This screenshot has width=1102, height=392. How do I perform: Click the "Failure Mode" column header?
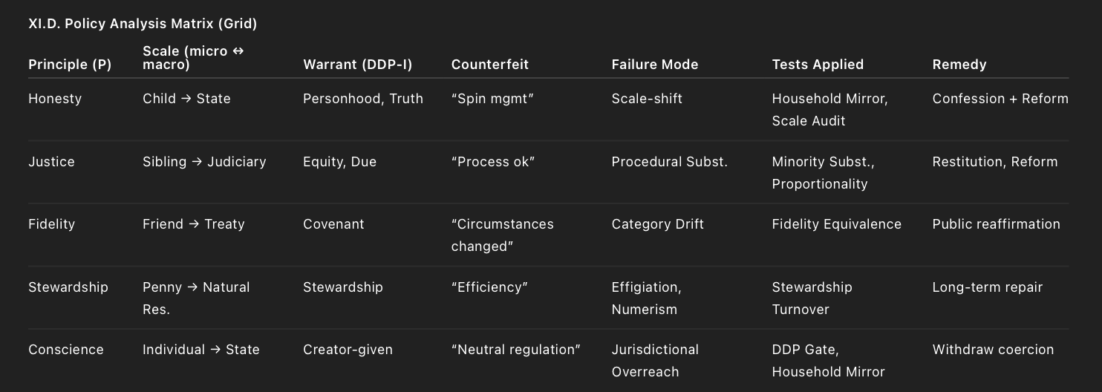coord(655,65)
